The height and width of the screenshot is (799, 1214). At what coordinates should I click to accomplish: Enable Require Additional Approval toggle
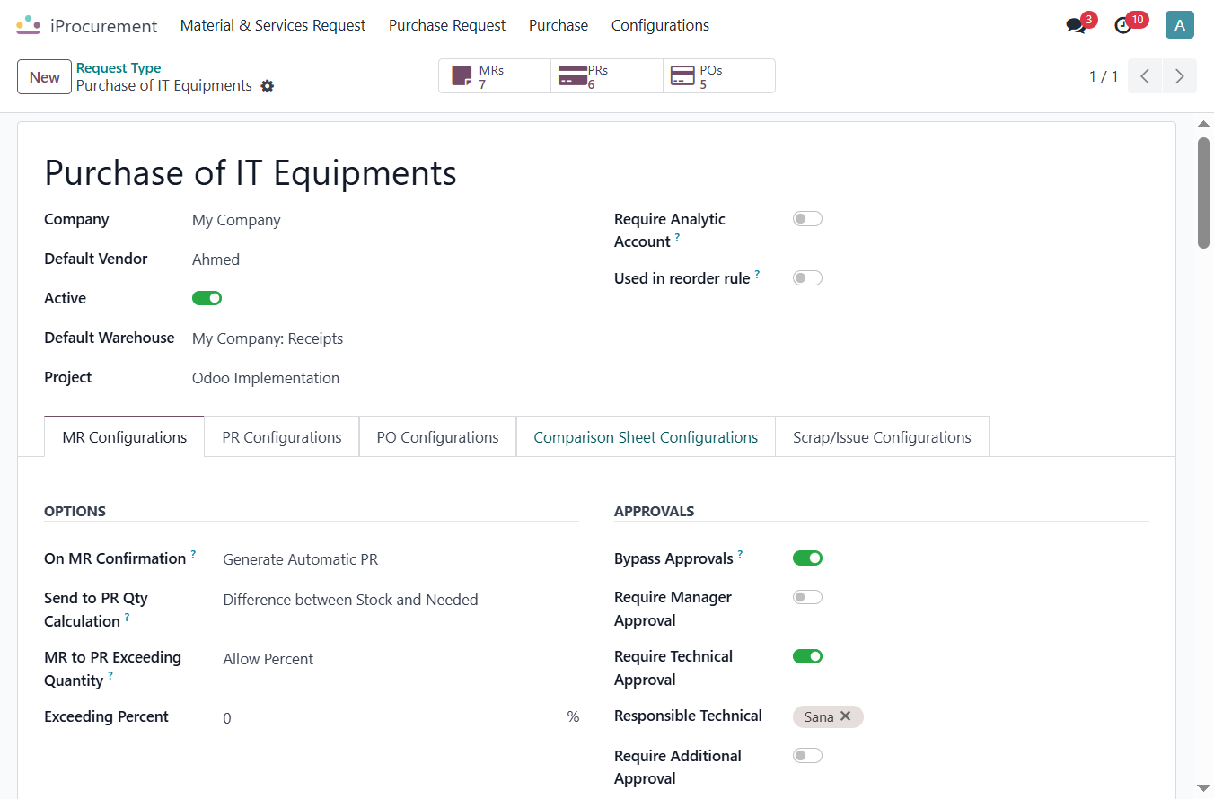[807, 756]
